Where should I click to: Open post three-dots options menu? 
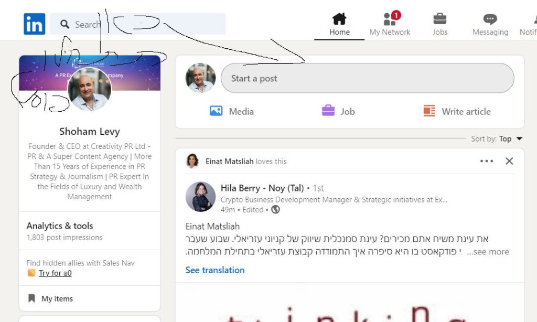tap(487, 161)
